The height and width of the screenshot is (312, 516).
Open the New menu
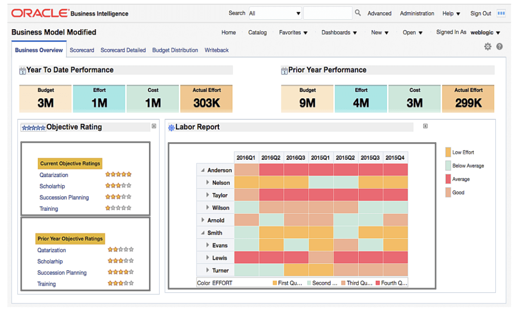[380, 33]
